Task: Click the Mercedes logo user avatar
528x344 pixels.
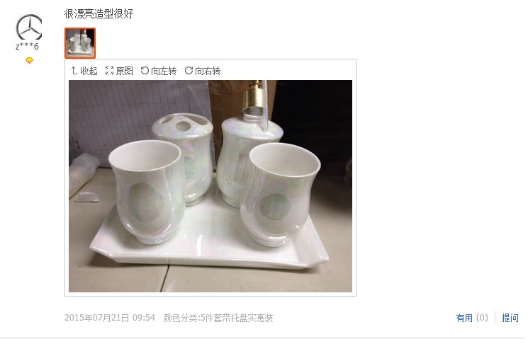Action: [29, 27]
